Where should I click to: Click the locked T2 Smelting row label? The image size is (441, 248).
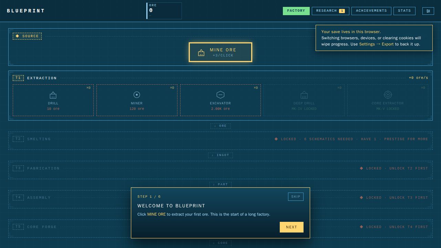[39, 139]
